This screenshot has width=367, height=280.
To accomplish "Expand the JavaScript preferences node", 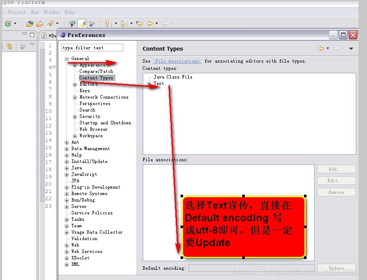I will 67,175.
